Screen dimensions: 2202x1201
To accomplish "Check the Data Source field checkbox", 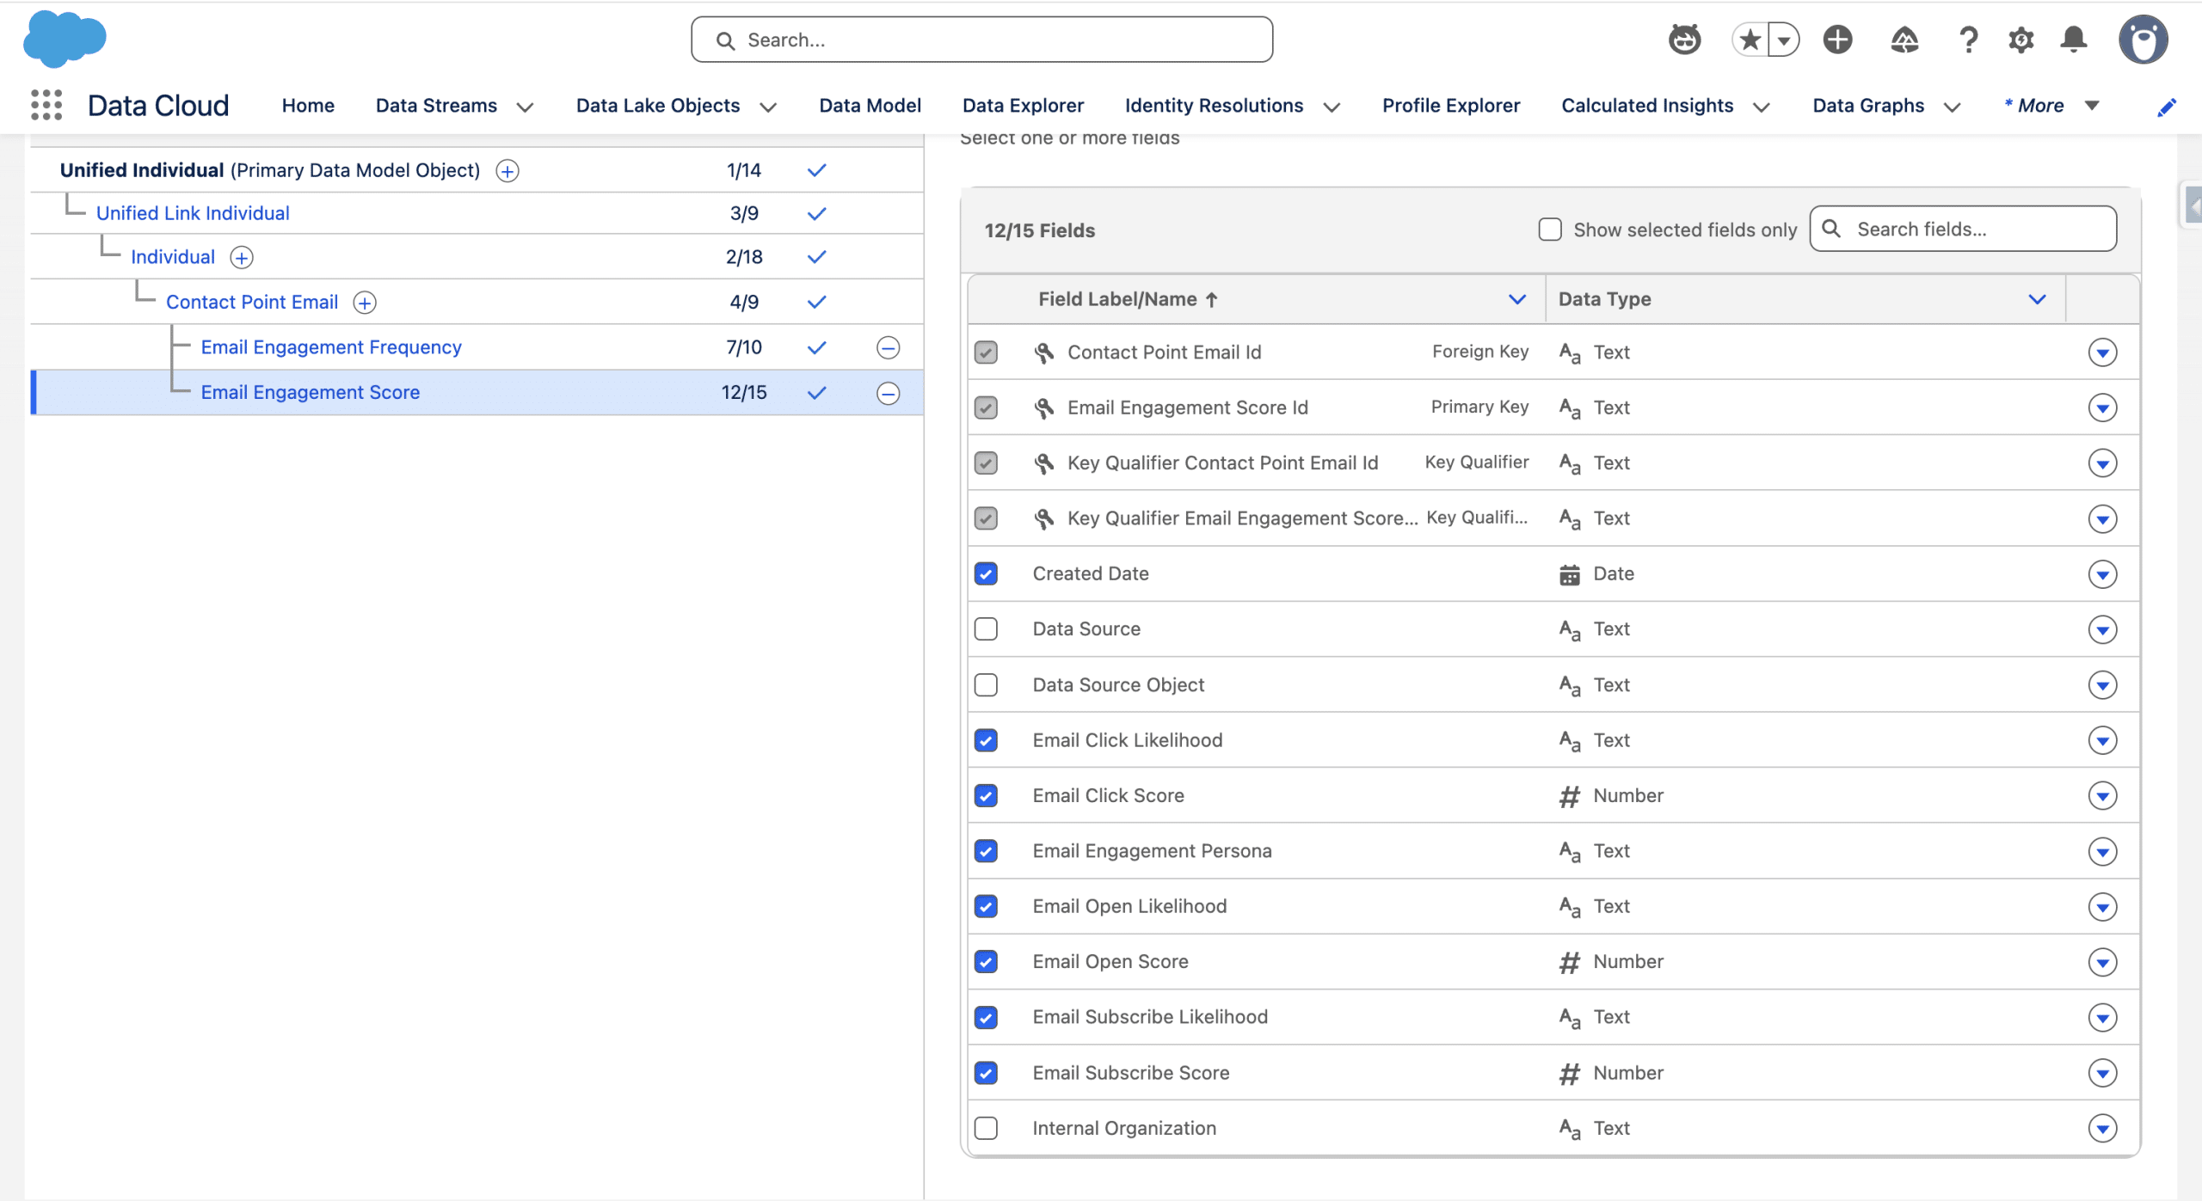I will (x=986, y=629).
